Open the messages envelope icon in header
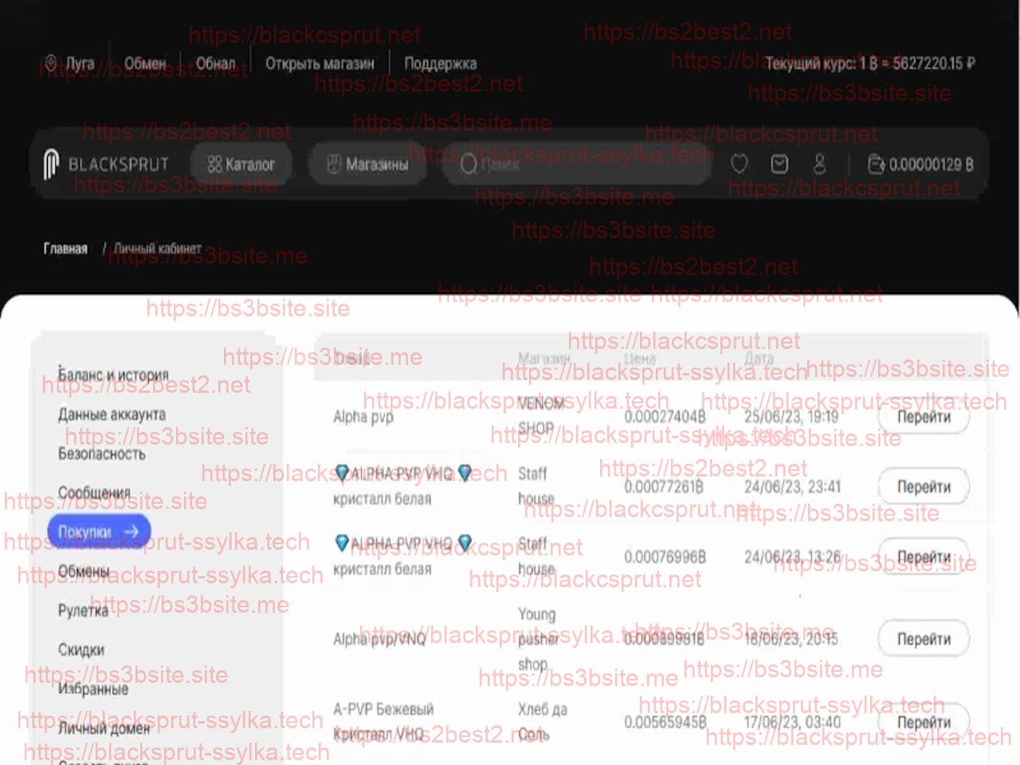The image size is (1020, 765). click(x=779, y=164)
